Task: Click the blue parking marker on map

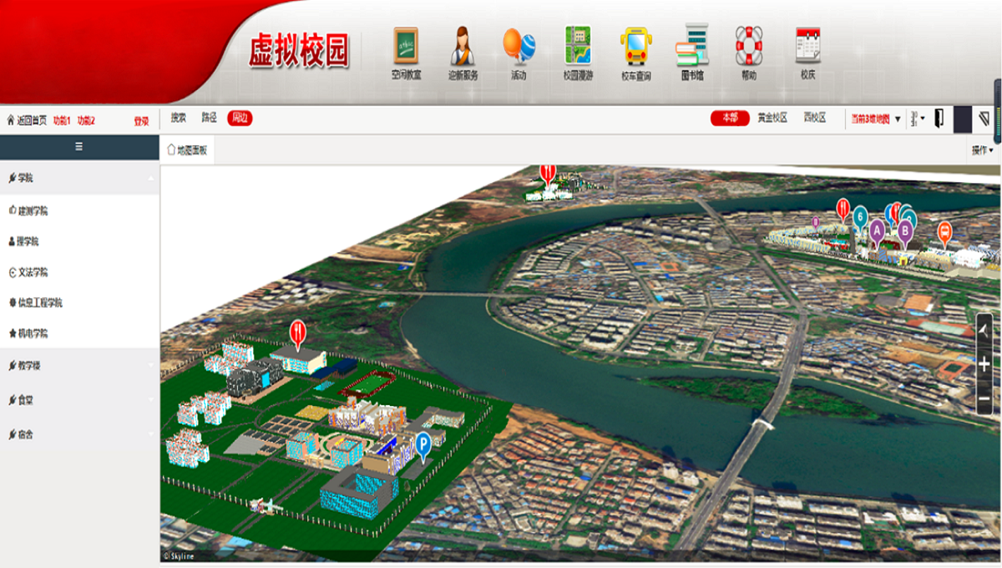Action: point(423,444)
